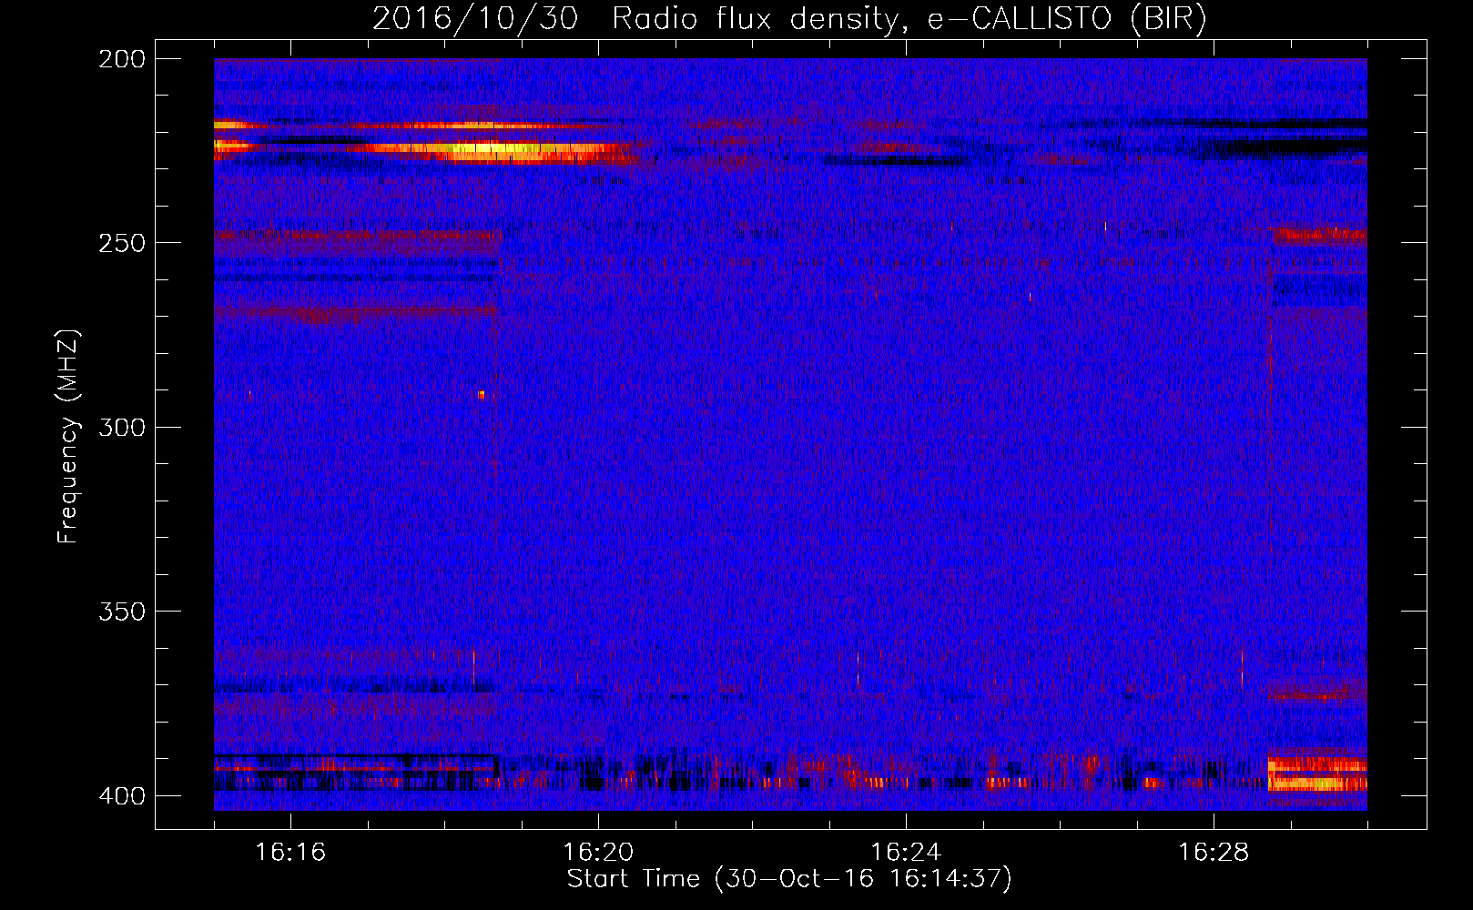Click the 16:20 time tick label

point(598,852)
